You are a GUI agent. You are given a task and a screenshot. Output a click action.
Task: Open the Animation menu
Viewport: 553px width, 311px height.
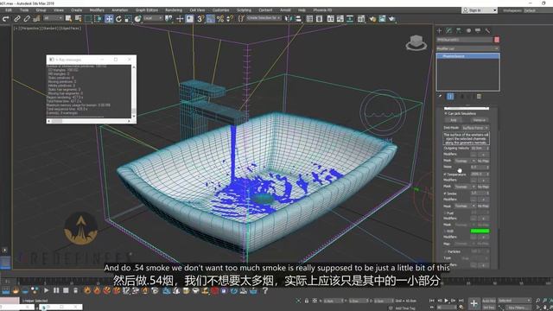click(120, 10)
